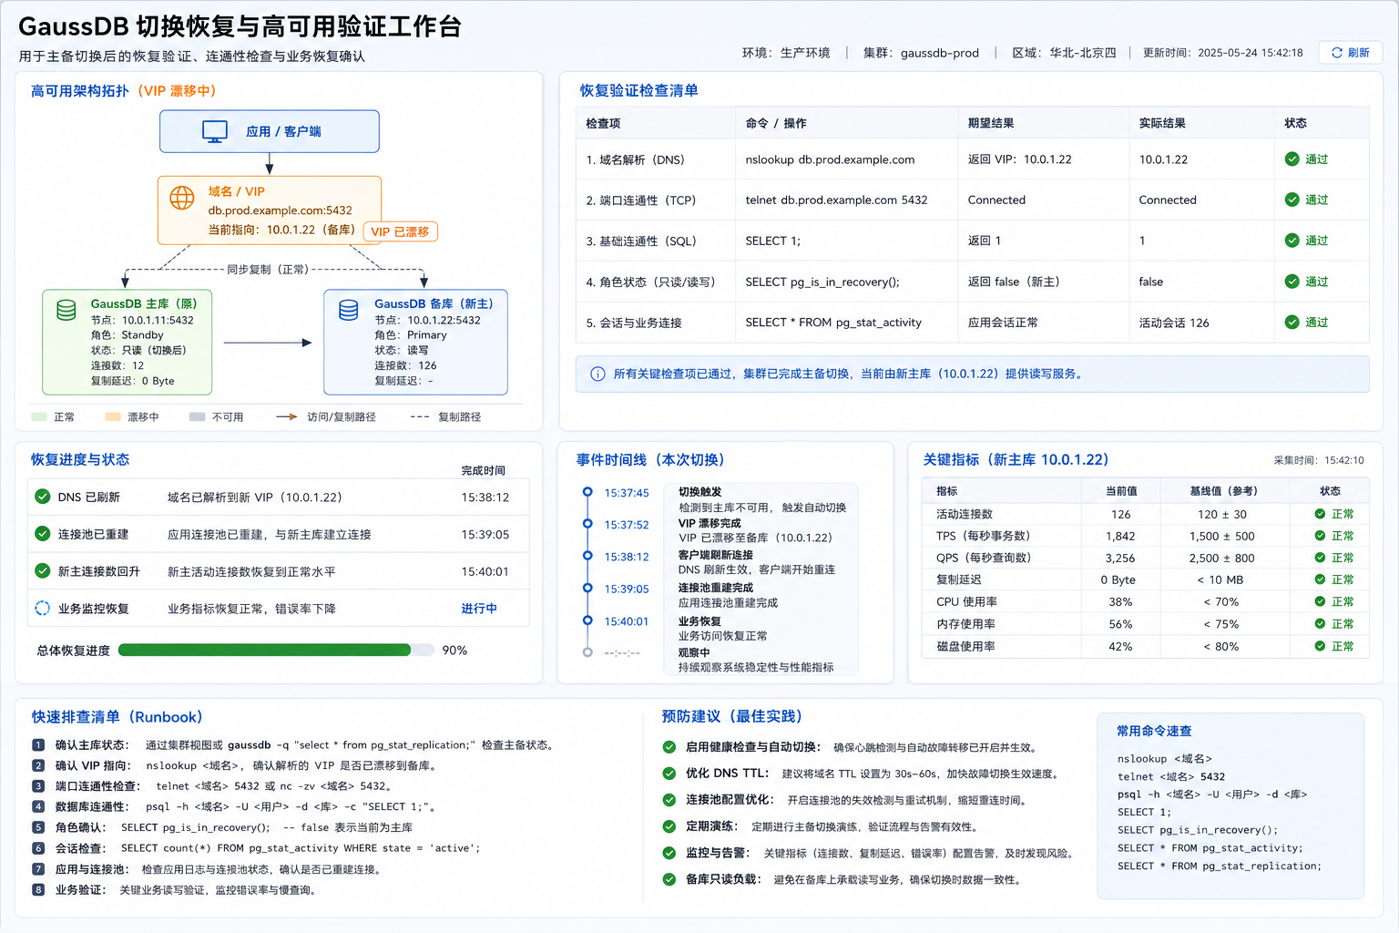
Task: Click green check icon next to 连接池已重建
Action: click(x=42, y=534)
